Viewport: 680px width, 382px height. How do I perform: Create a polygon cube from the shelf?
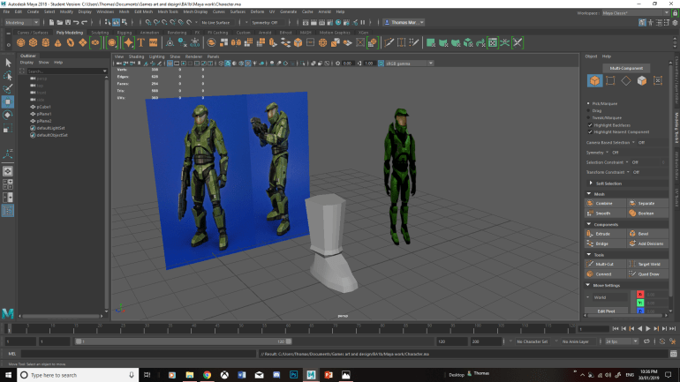34,42
